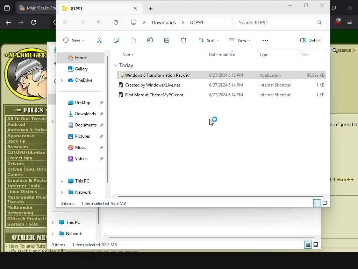Open System Tools category on MajorGeeks
This screenshot has height=269, width=358.
(22, 224)
